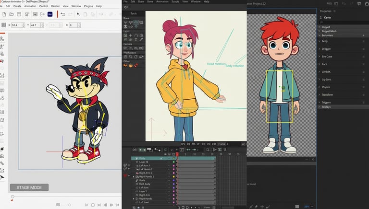This screenshot has height=209, width=369.
Task: Click the X position input field
Action: pos(17,25)
